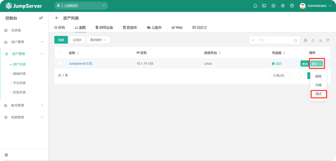Switch to Web tab
This screenshot has width=336, height=161.
[177, 28]
